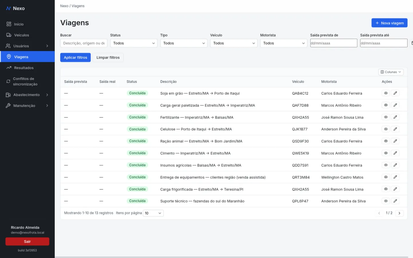Open Veículos section in sidebar
This screenshot has width=413, height=258.
(x=27, y=35)
